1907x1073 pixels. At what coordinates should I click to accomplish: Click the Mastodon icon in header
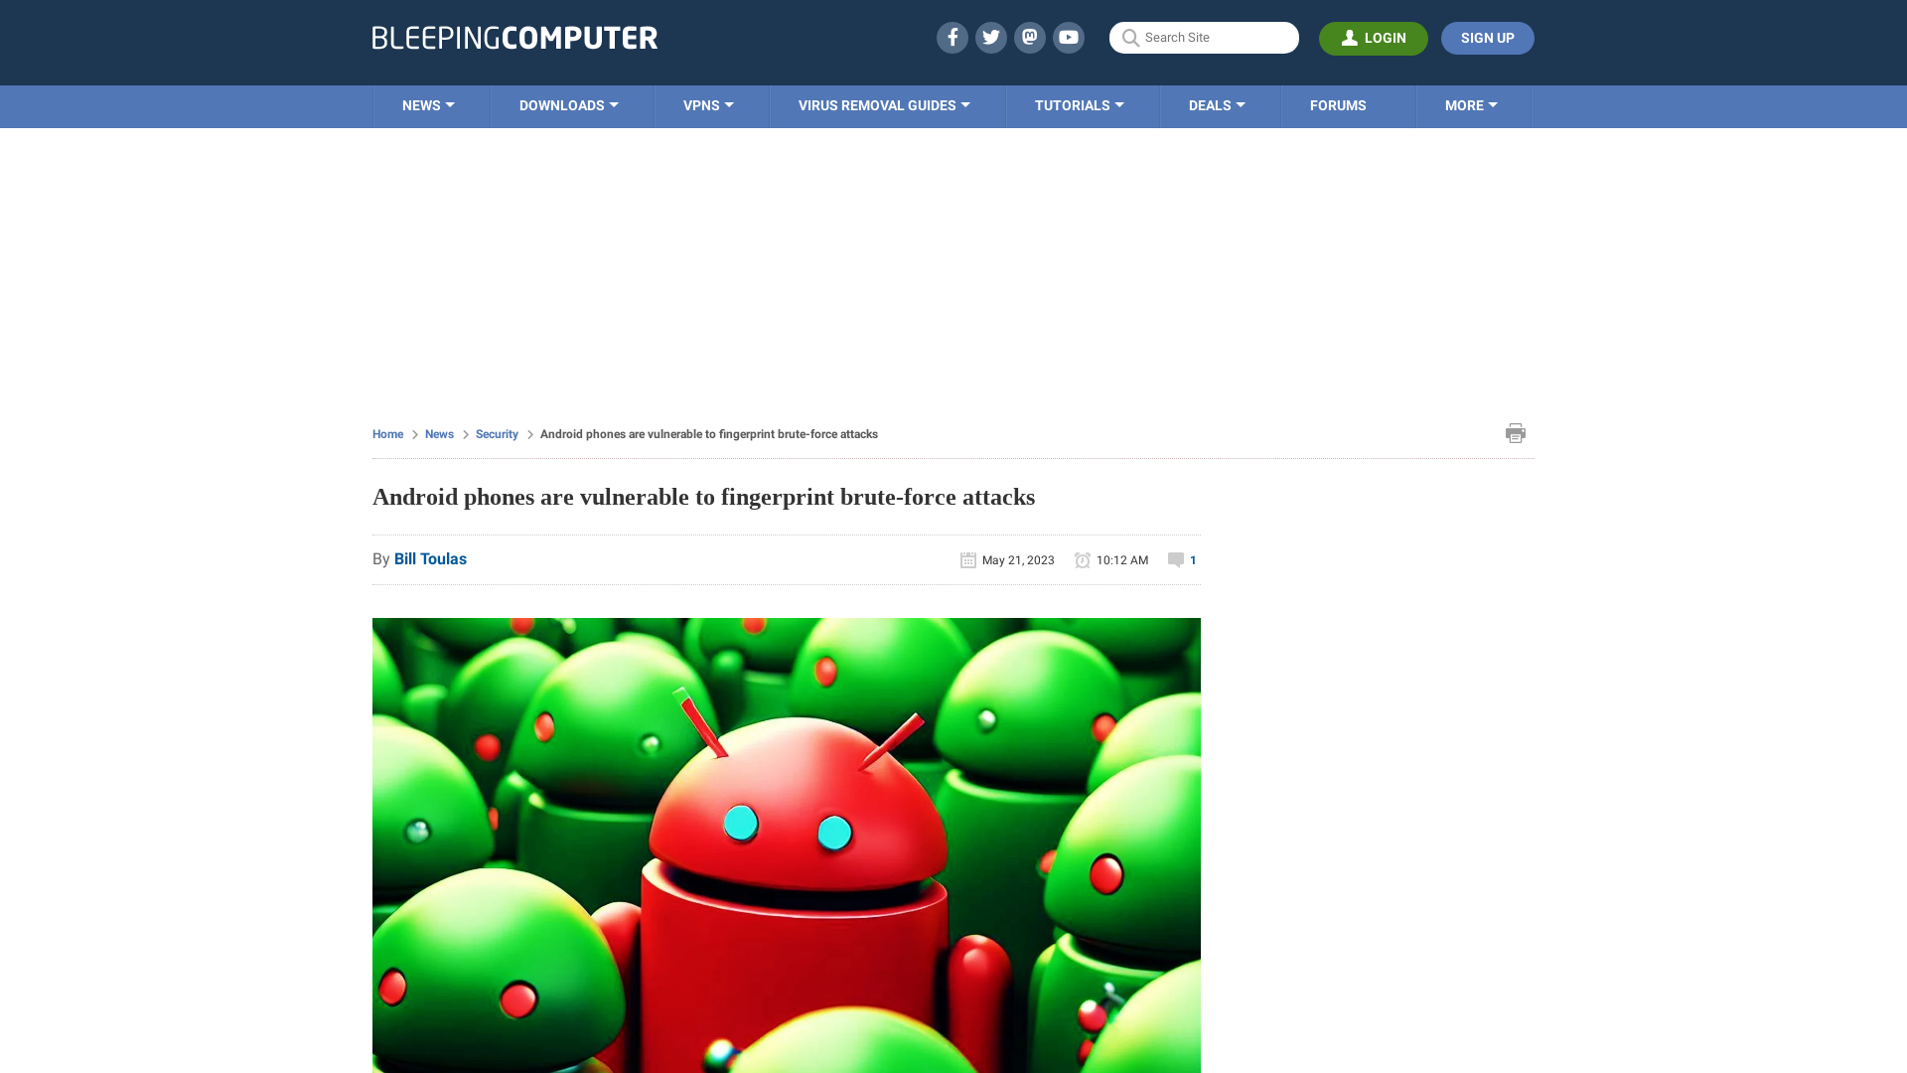pos(1029,37)
